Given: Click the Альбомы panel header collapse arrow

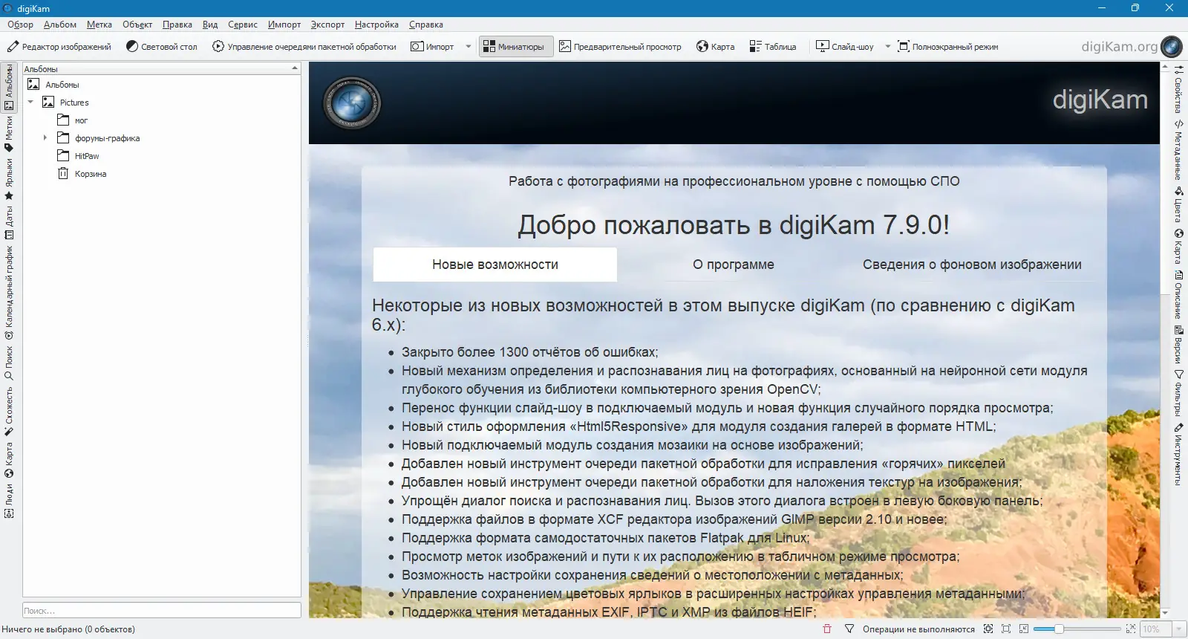Looking at the screenshot, I should [x=294, y=68].
